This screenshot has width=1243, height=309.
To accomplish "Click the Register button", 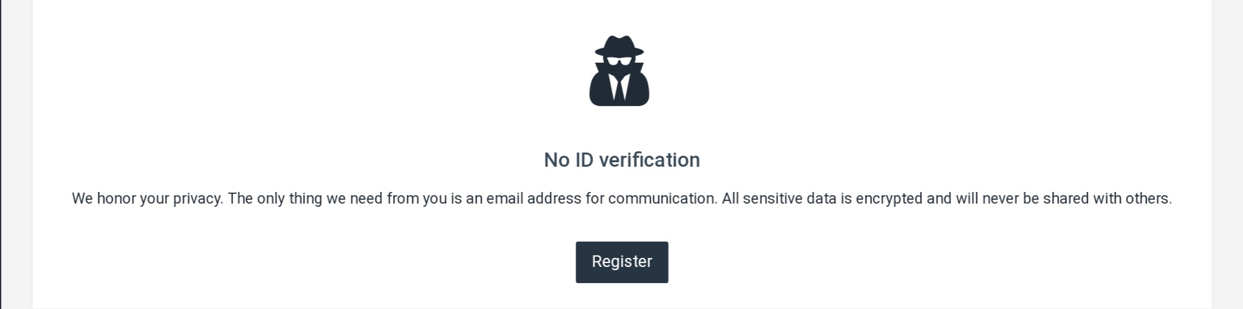I will tap(621, 262).
